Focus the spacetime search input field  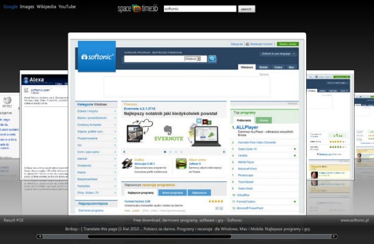pyautogui.click(x=200, y=9)
